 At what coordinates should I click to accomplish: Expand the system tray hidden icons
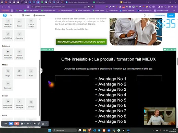153,130
